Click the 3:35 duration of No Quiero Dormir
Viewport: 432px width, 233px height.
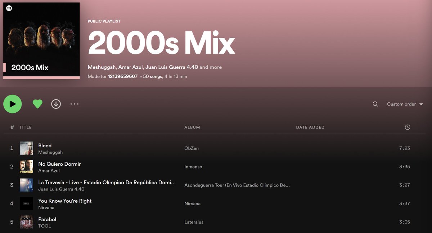point(405,167)
